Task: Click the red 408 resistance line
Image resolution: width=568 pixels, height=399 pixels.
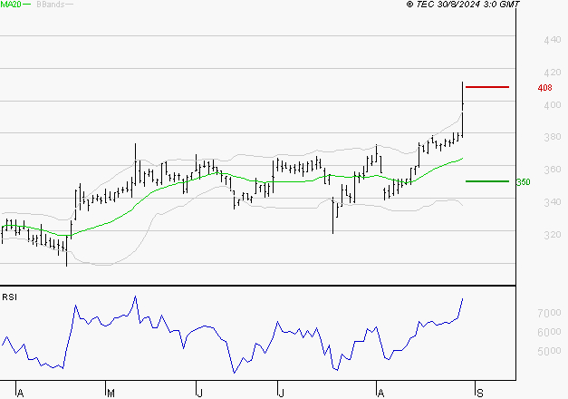Action: coord(487,87)
